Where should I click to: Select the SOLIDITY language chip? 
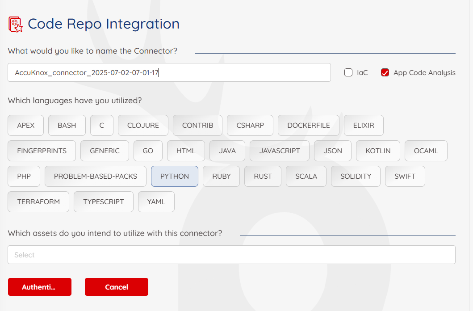click(356, 176)
